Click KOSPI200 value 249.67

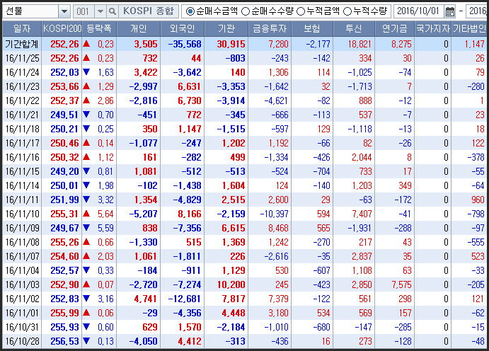coord(64,228)
